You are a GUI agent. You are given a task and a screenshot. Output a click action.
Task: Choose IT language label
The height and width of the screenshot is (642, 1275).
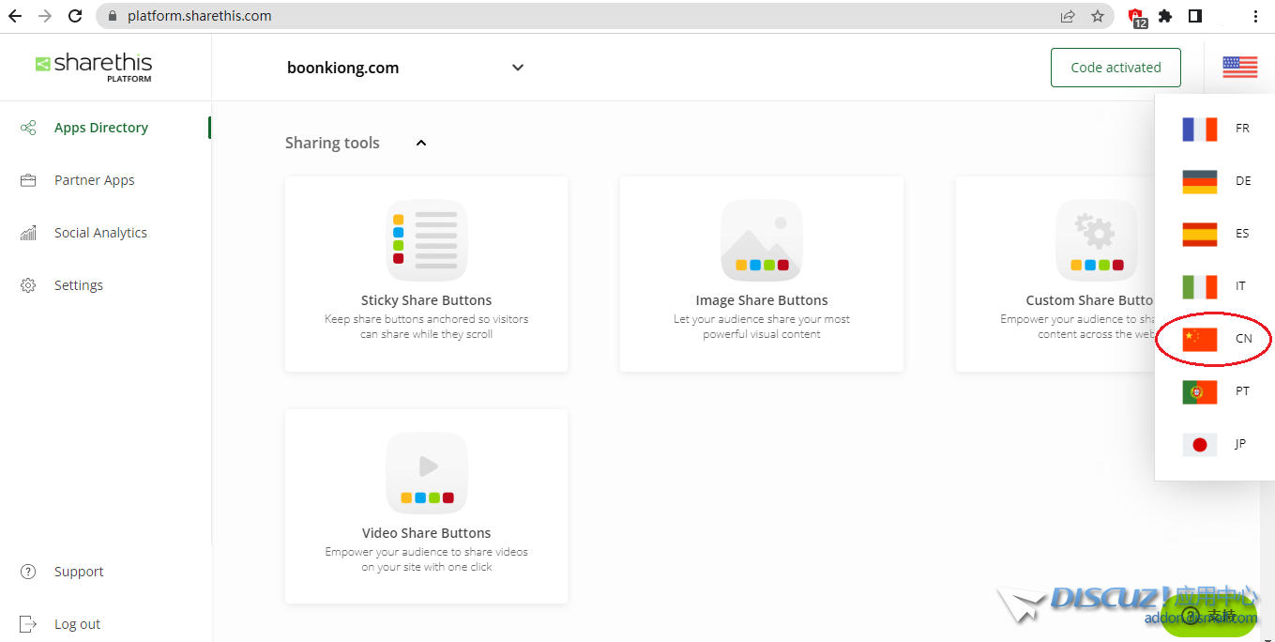point(1240,286)
